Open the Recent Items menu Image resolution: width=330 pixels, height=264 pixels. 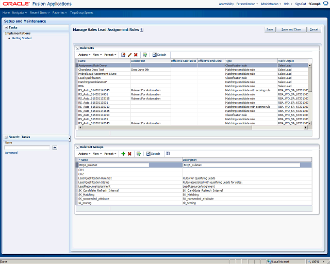point(40,12)
